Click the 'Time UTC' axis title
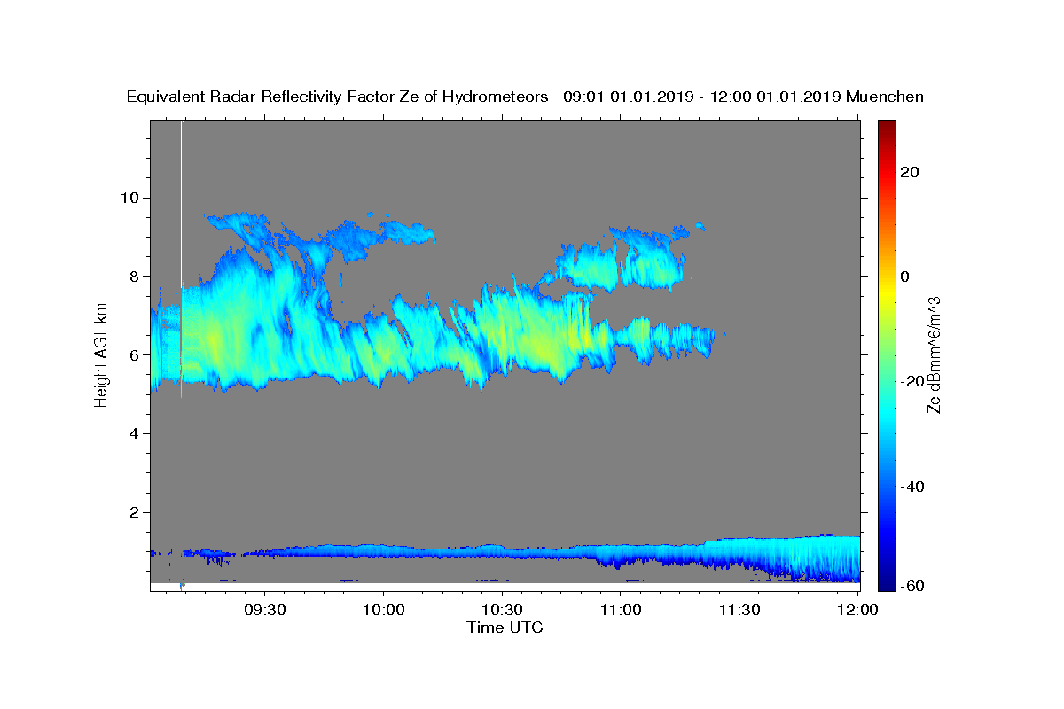The image size is (1064, 709). pos(505,627)
